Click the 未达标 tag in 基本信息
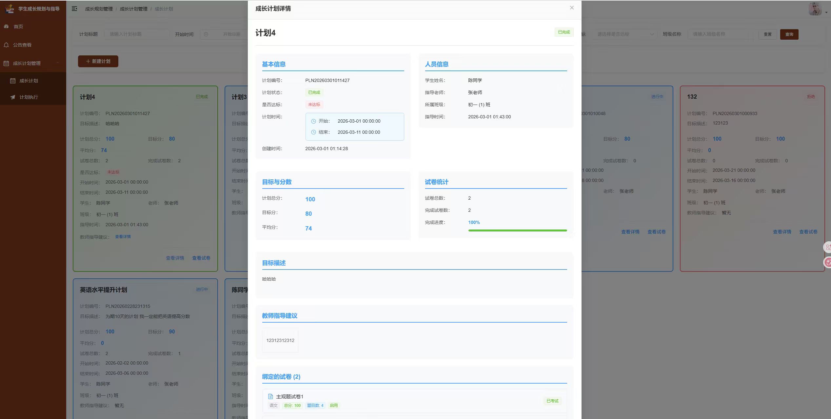 pos(314,105)
